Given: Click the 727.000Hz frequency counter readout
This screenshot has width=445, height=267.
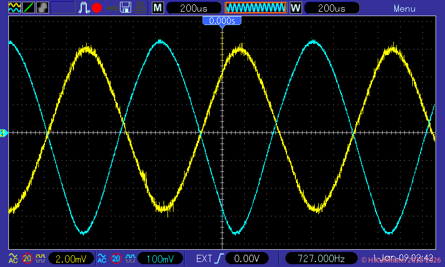Looking at the screenshot, I should point(320,258).
